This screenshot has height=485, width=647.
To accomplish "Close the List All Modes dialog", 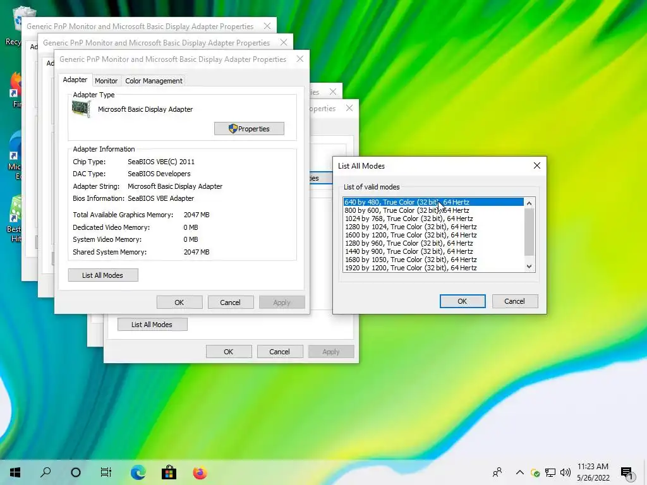I will [x=537, y=165].
